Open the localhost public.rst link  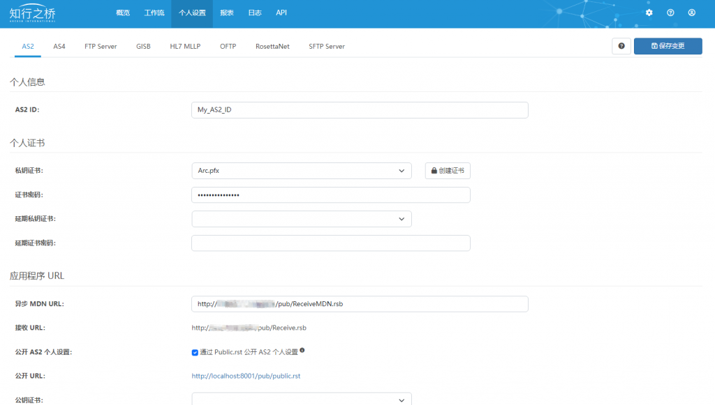246,376
